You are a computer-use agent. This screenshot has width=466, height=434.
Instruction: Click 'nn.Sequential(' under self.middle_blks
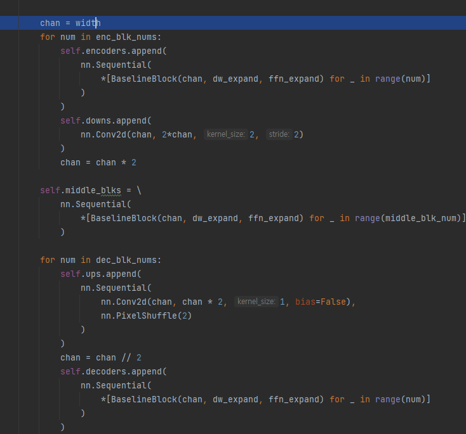(96, 205)
